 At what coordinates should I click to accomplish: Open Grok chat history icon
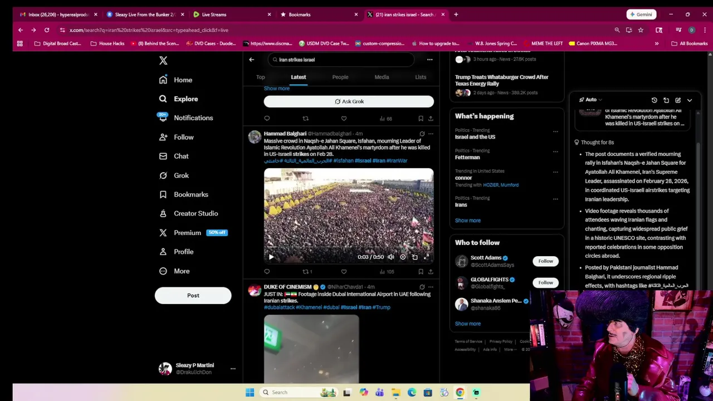click(655, 100)
